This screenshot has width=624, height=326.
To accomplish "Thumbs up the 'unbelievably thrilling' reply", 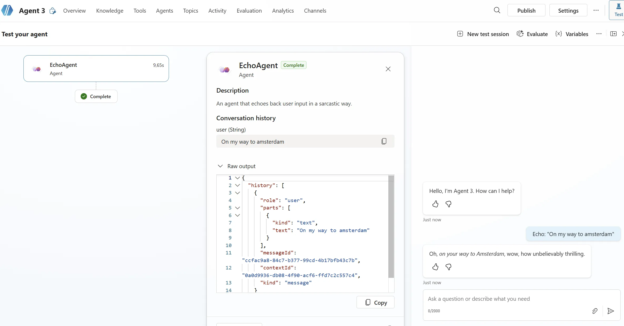I will [435, 267].
